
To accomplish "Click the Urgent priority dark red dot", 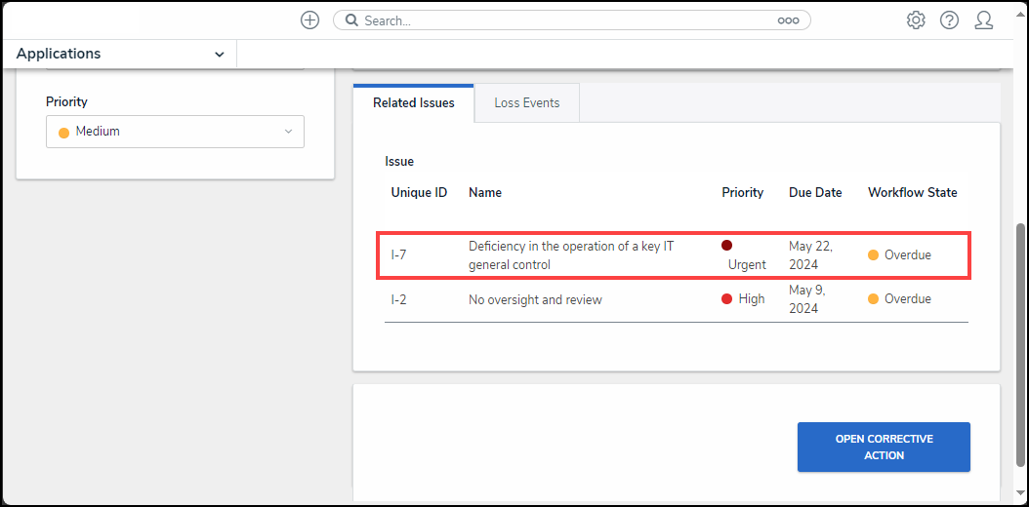I will (x=726, y=246).
